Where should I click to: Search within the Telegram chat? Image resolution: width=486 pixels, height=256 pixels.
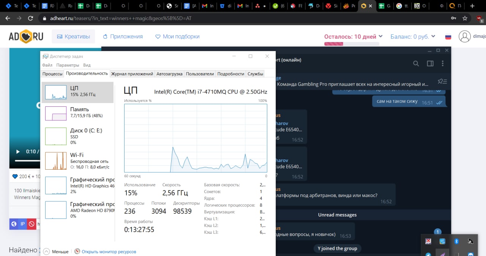tap(416, 64)
